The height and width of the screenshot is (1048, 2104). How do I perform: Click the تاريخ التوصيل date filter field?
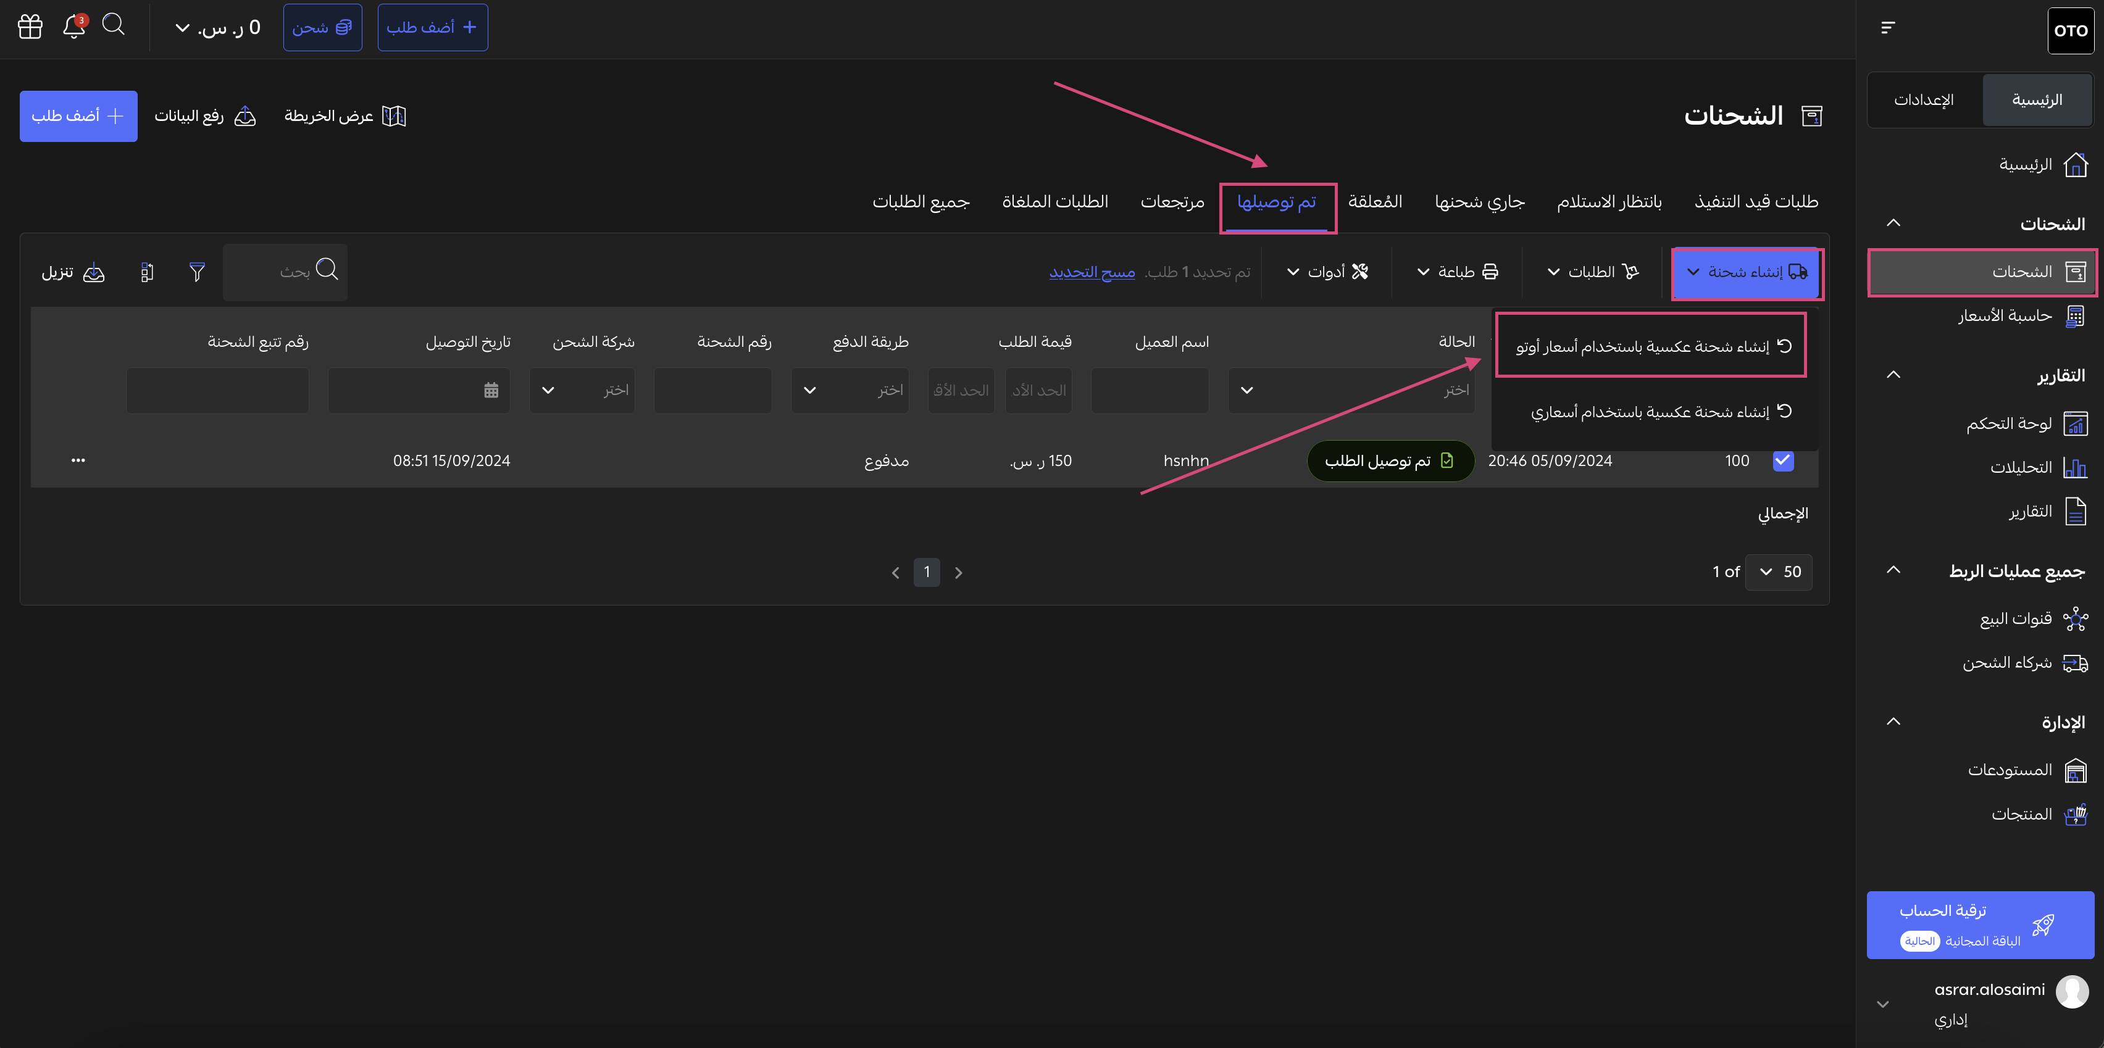(419, 391)
